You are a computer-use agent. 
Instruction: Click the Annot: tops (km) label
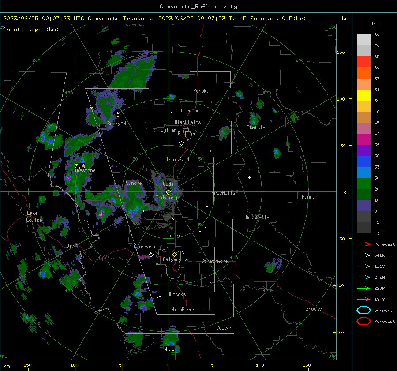[x=31, y=30]
